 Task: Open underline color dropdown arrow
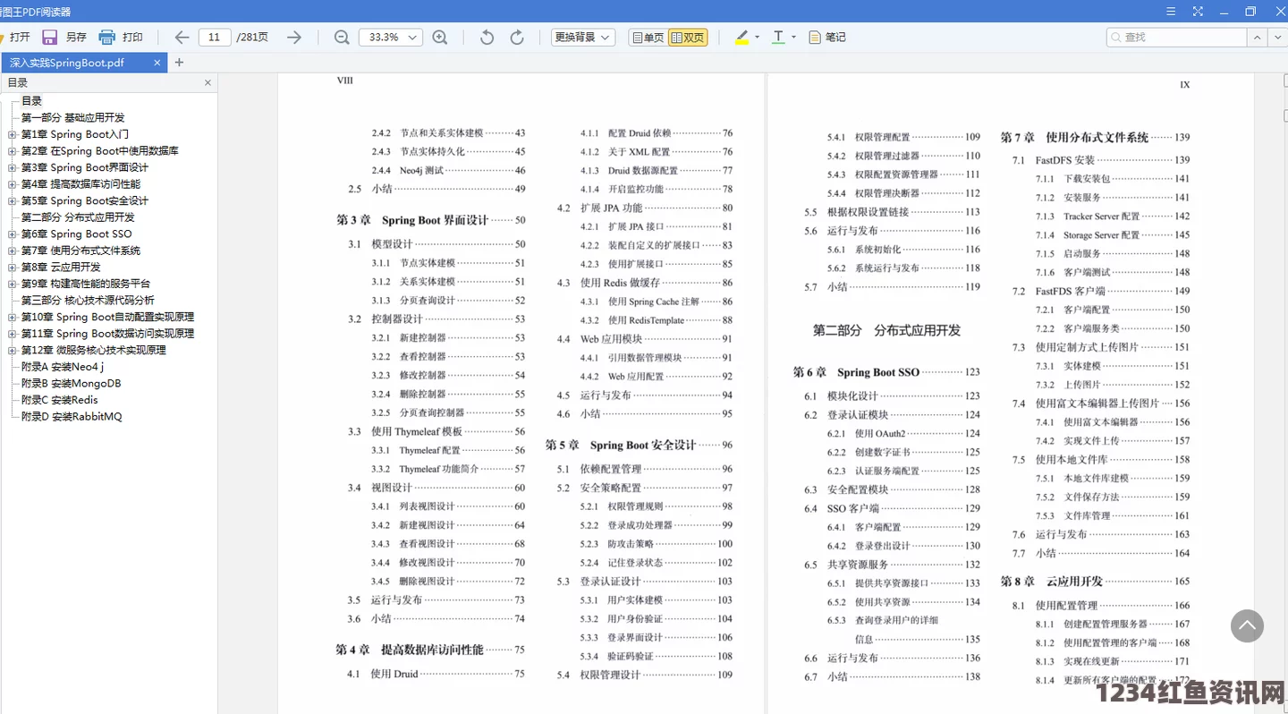(x=793, y=37)
